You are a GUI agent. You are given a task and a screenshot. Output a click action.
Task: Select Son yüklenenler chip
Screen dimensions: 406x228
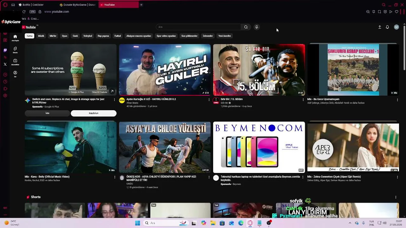pyautogui.click(x=189, y=36)
